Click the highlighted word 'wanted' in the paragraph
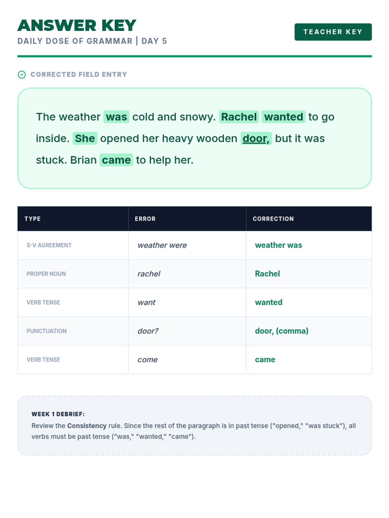This screenshot has height=518, width=389. [x=284, y=117]
